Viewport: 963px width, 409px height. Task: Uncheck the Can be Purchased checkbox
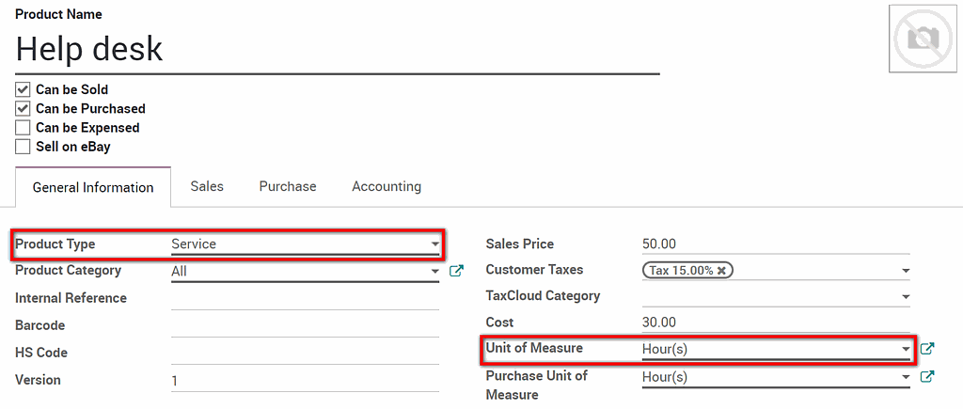click(24, 109)
